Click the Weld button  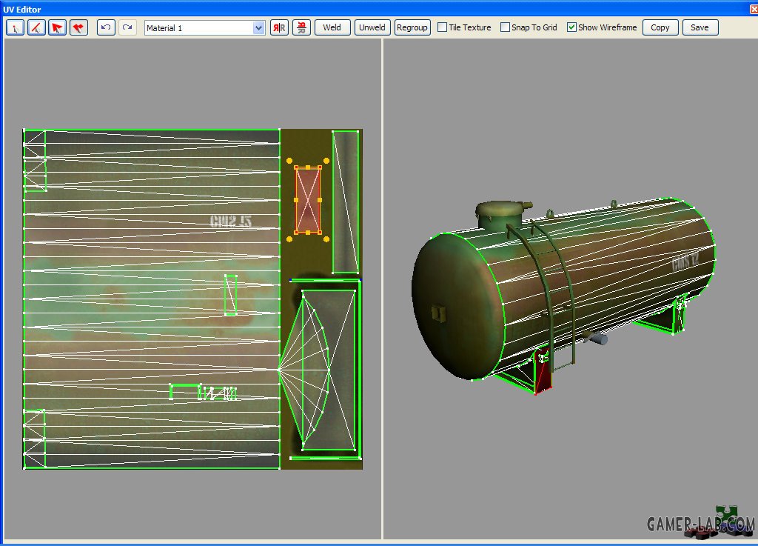332,27
